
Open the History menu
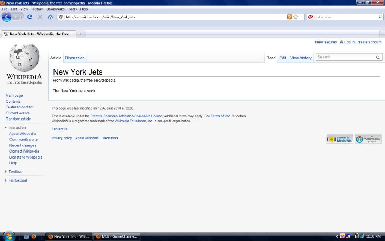(x=37, y=9)
